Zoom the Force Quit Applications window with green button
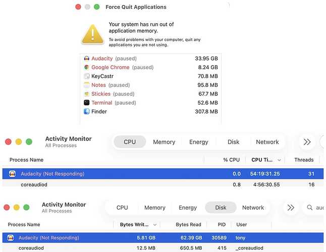This screenshot has height=252, width=326. (x=97, y=7)
